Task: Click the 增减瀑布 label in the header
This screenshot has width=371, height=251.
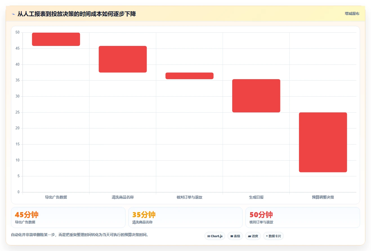Action: coord(352,14)
